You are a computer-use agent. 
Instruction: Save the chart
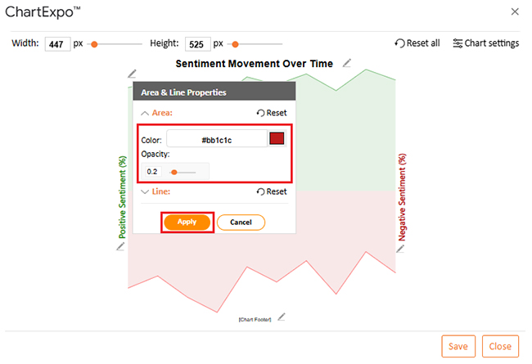tap(458, 346)
